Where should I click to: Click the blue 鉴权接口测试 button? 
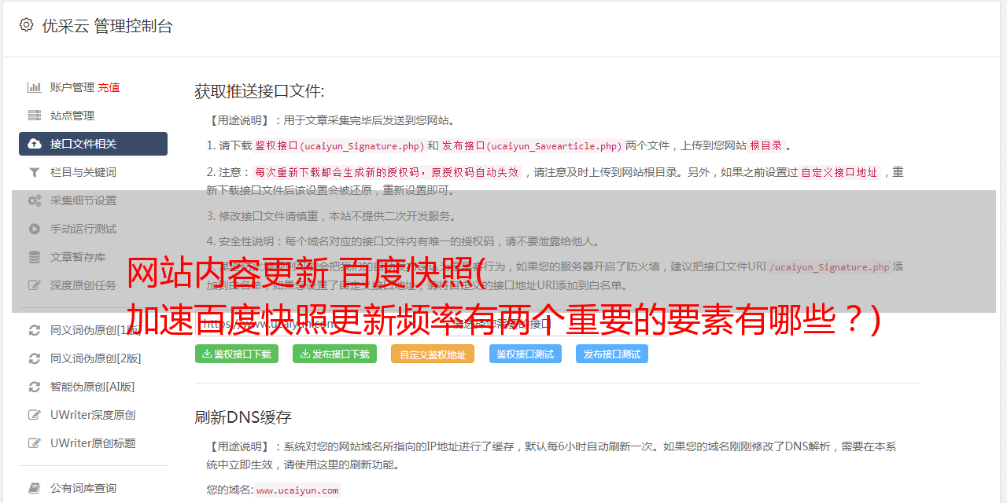point(526,354)
